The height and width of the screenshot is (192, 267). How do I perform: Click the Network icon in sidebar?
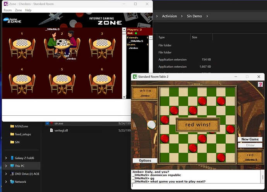coord(12,182)
